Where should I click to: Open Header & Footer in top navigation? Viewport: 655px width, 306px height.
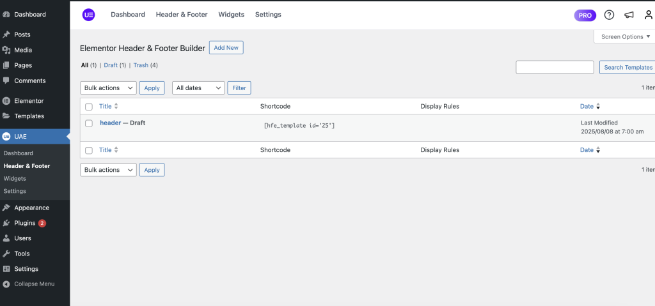click(x=182, y=15)
